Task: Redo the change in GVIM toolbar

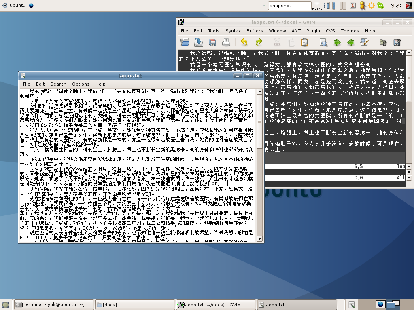Action: tap(259, 42)
